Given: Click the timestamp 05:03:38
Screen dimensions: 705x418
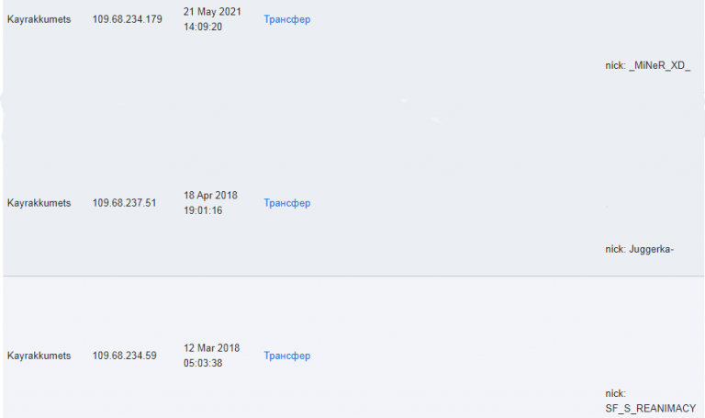Looking at the screenshot, I should [x=203, y=363].
